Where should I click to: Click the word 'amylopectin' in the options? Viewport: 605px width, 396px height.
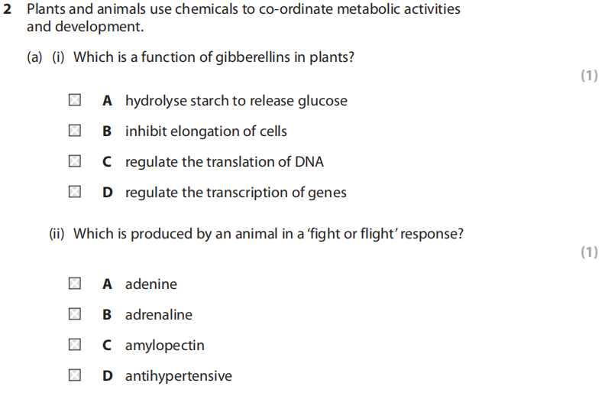pos(165,346)
